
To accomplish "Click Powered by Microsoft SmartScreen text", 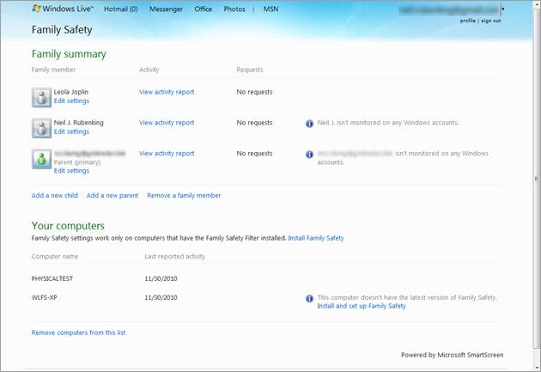I will pyautogui.click(x=452, y=355).
